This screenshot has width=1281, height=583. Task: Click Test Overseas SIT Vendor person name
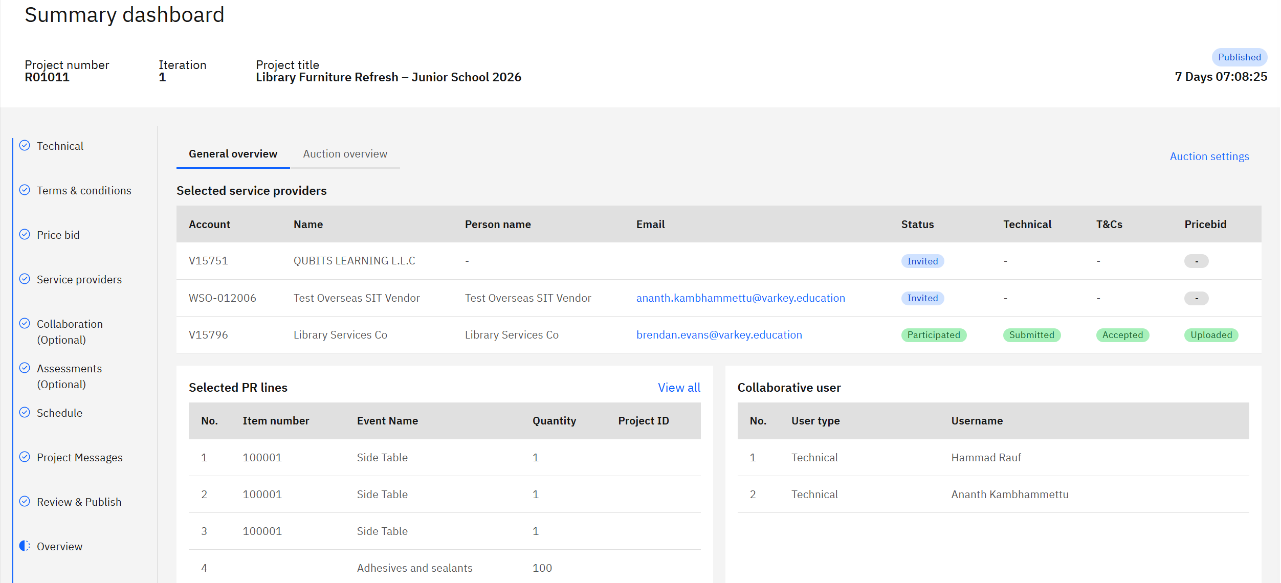528,298
